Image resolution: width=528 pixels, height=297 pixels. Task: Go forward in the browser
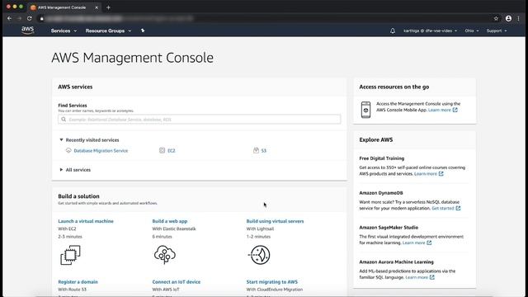pos(19,18)
